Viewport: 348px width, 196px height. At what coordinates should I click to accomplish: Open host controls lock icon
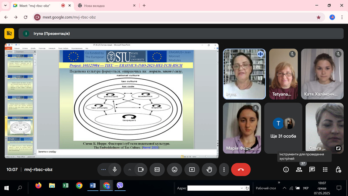338,169
